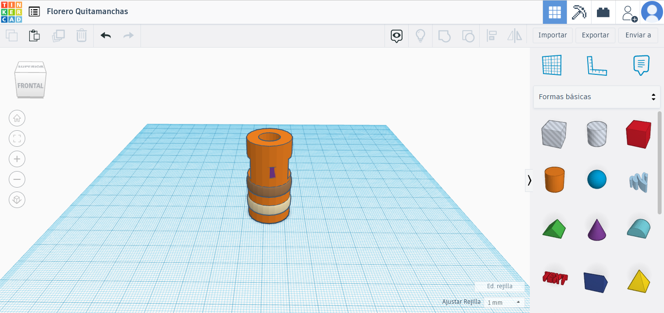Click the shapes panel scrollbar

click(660, 162)
